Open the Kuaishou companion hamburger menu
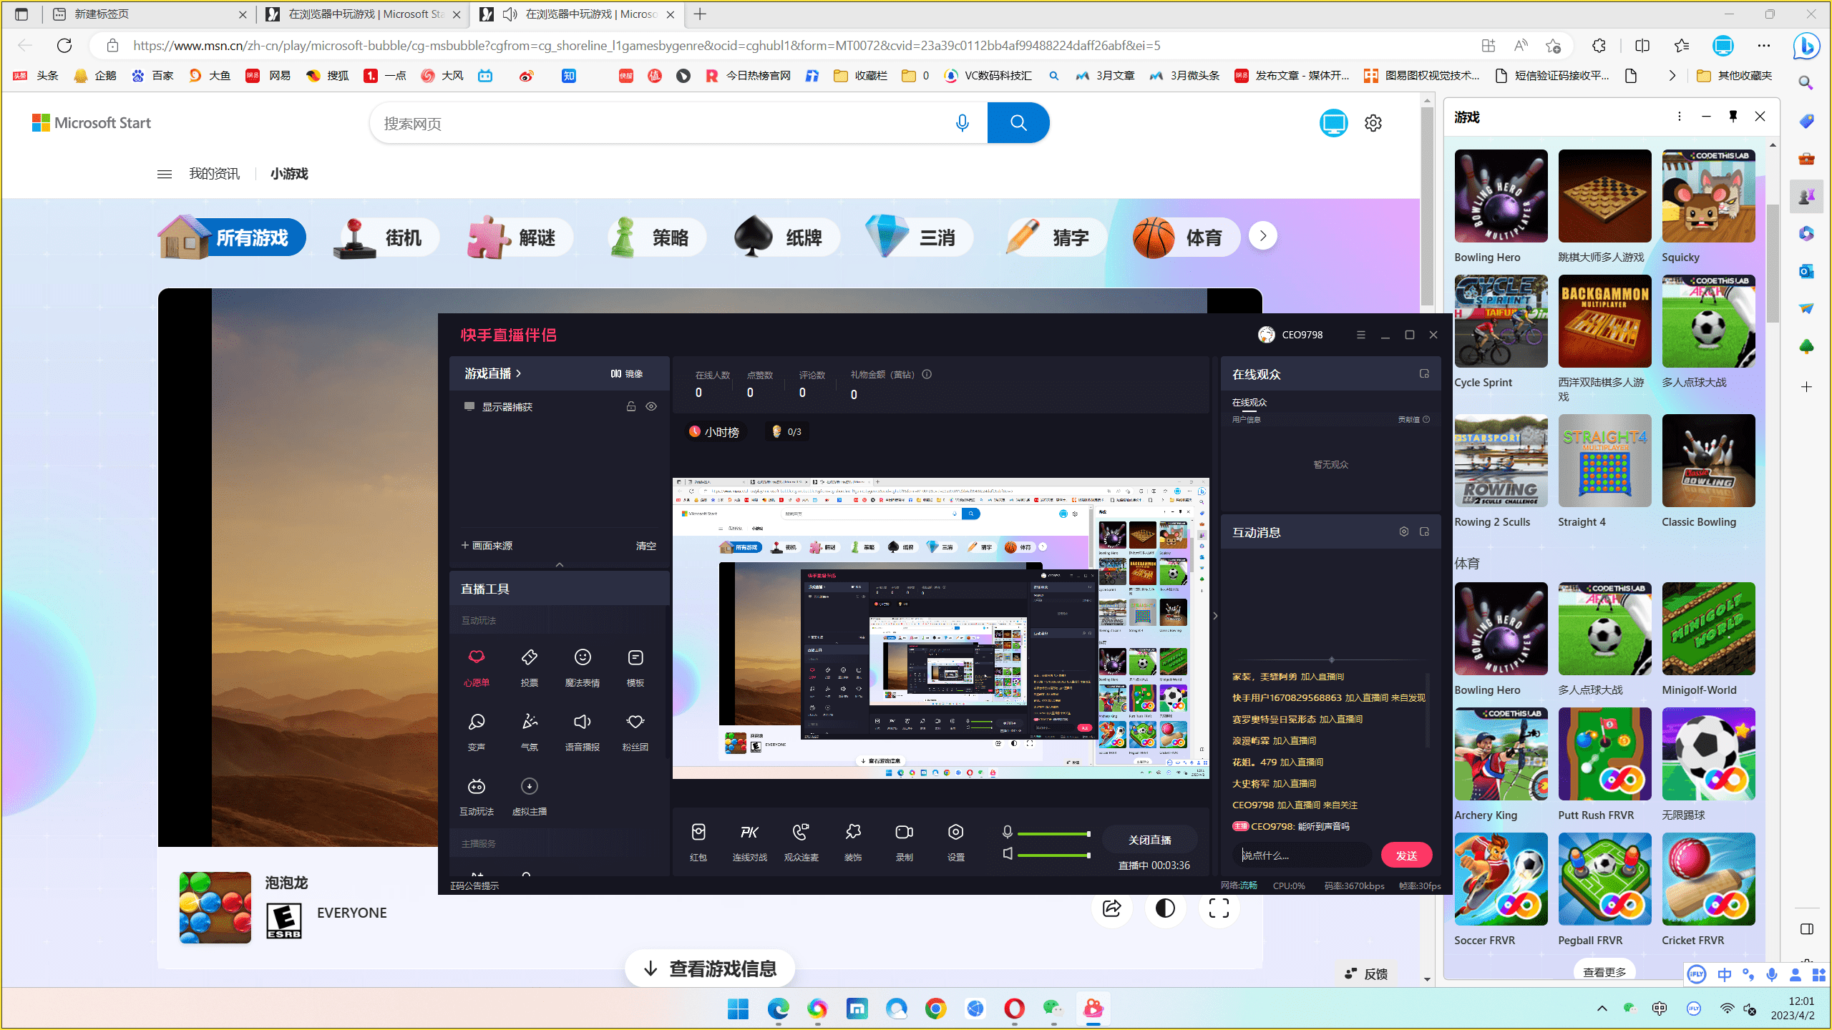This screenshot has height=1030, width=1832. tap(1361, 335)
